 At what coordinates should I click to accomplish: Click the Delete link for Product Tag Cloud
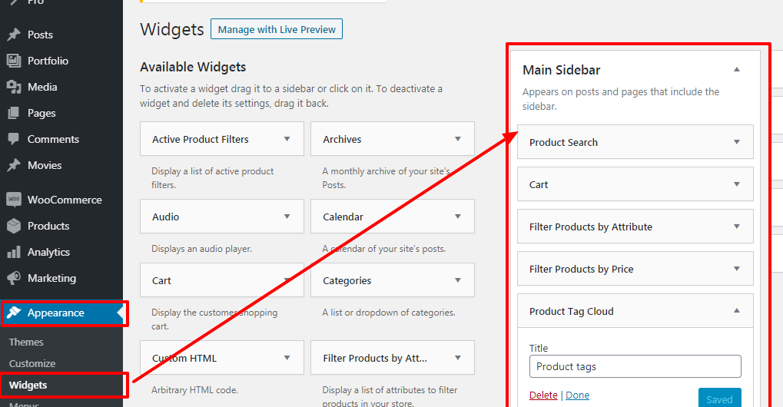543,395
